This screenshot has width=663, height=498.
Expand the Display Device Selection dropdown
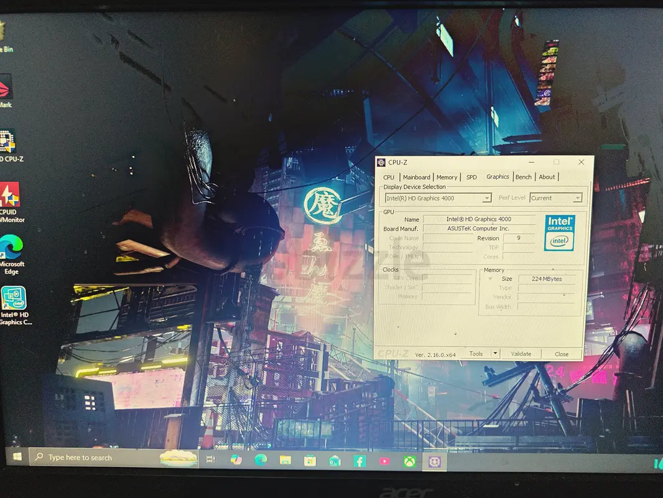pyautogui.click(x=438, y=198)
